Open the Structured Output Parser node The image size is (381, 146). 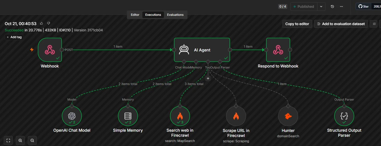coord(344,116)
